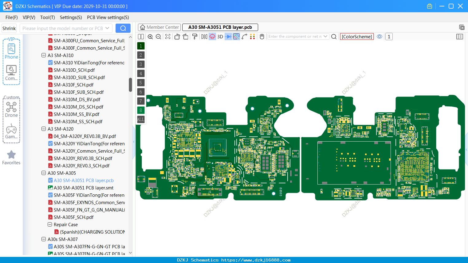Switch to 3D view
Image resolution: width=468 pixels, height=263 pixels.
220,37
